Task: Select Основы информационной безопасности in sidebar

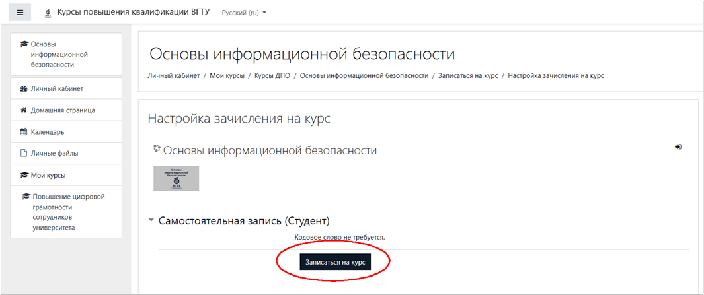Action: tap(58, 55)
